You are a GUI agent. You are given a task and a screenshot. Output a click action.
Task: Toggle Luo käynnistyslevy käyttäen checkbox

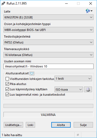pyautogui.click(x=7, y=89)
